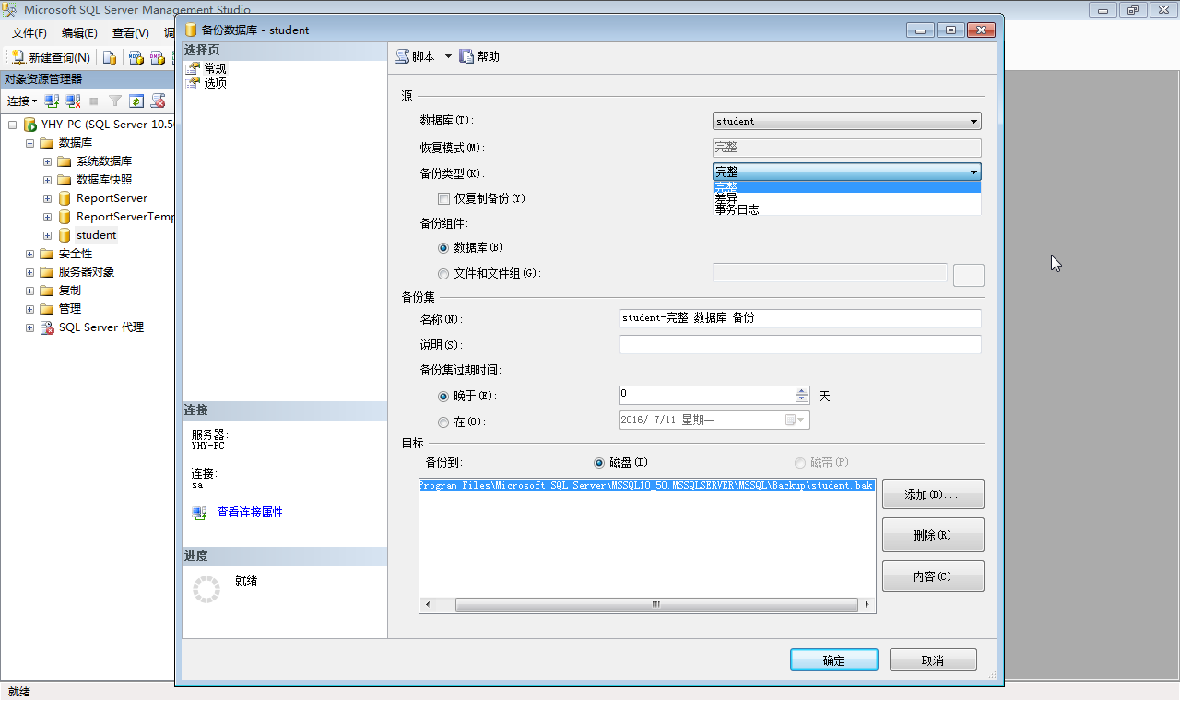Viewport: 1180px width, 701px height.
Task: Expand the 复制 node
Action: [30, 291]
